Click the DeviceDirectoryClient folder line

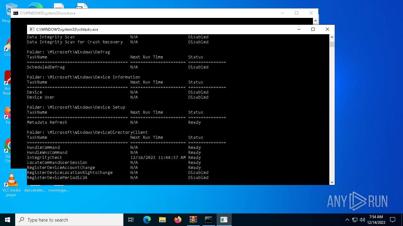pyautogui.click(x=87, y=132)
